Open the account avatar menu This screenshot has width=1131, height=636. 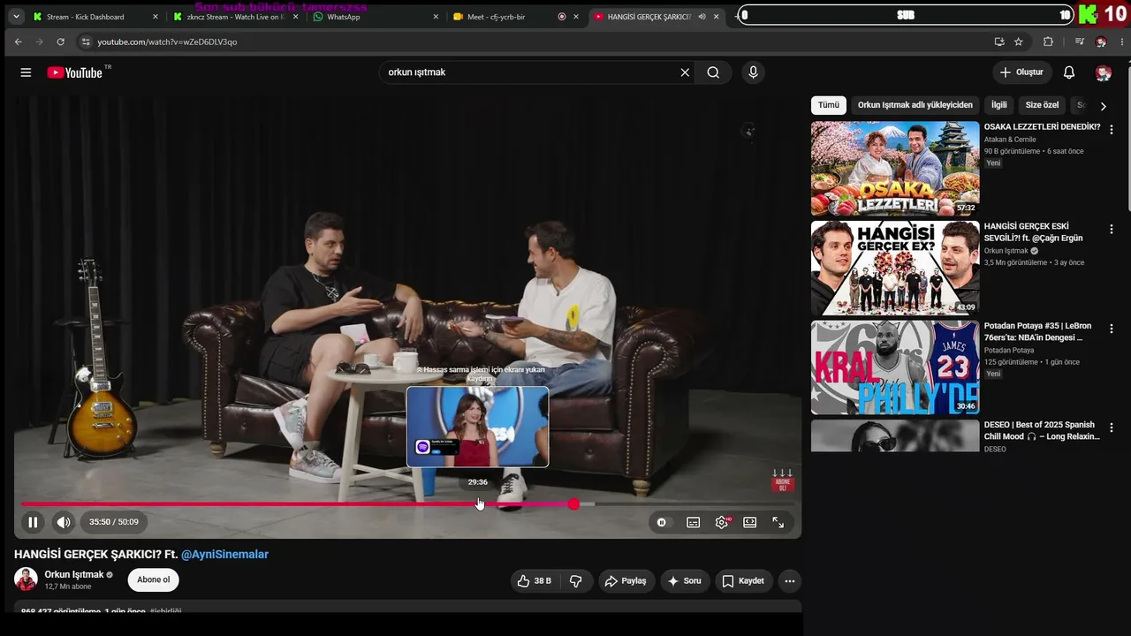1103,72
